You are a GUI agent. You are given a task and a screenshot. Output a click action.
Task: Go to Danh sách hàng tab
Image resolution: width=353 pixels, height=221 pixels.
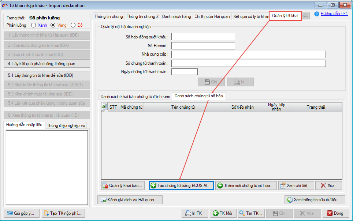point(176,16)
